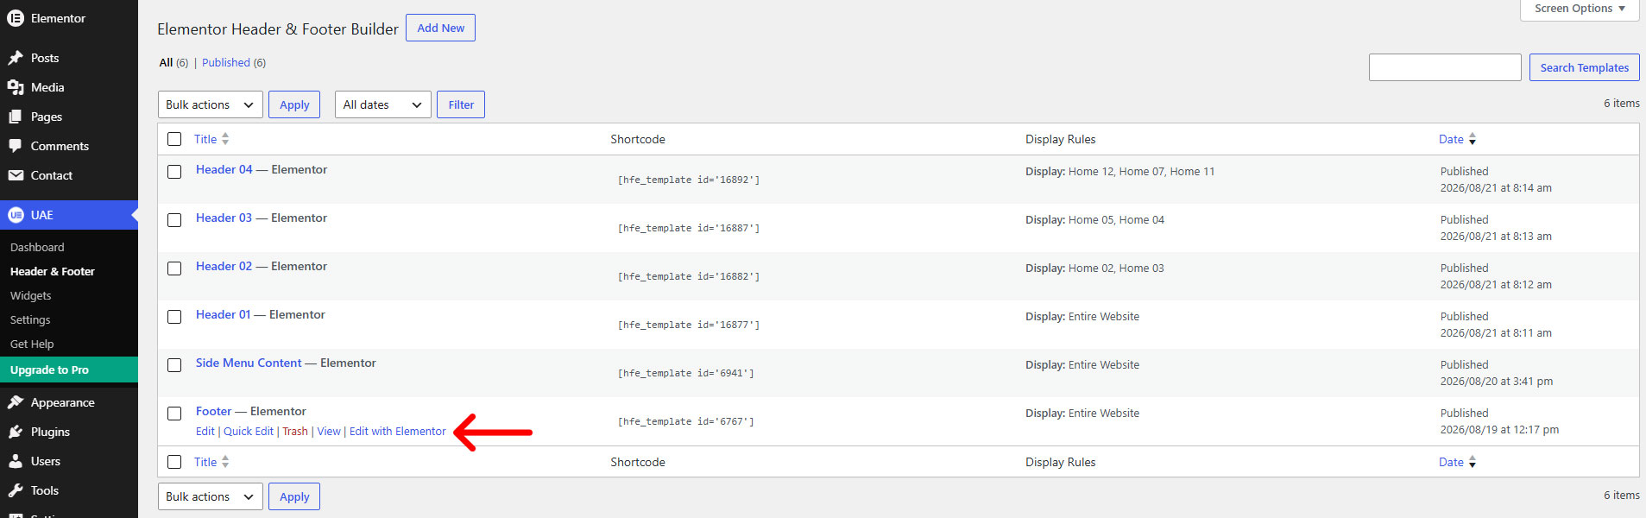
Task: Click View link under Footer
Action: coord(329,431)
